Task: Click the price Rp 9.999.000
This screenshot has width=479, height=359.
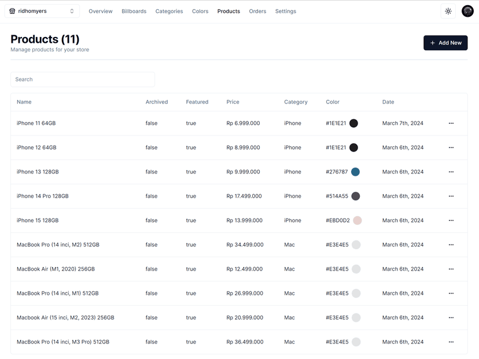Action: 243,172
